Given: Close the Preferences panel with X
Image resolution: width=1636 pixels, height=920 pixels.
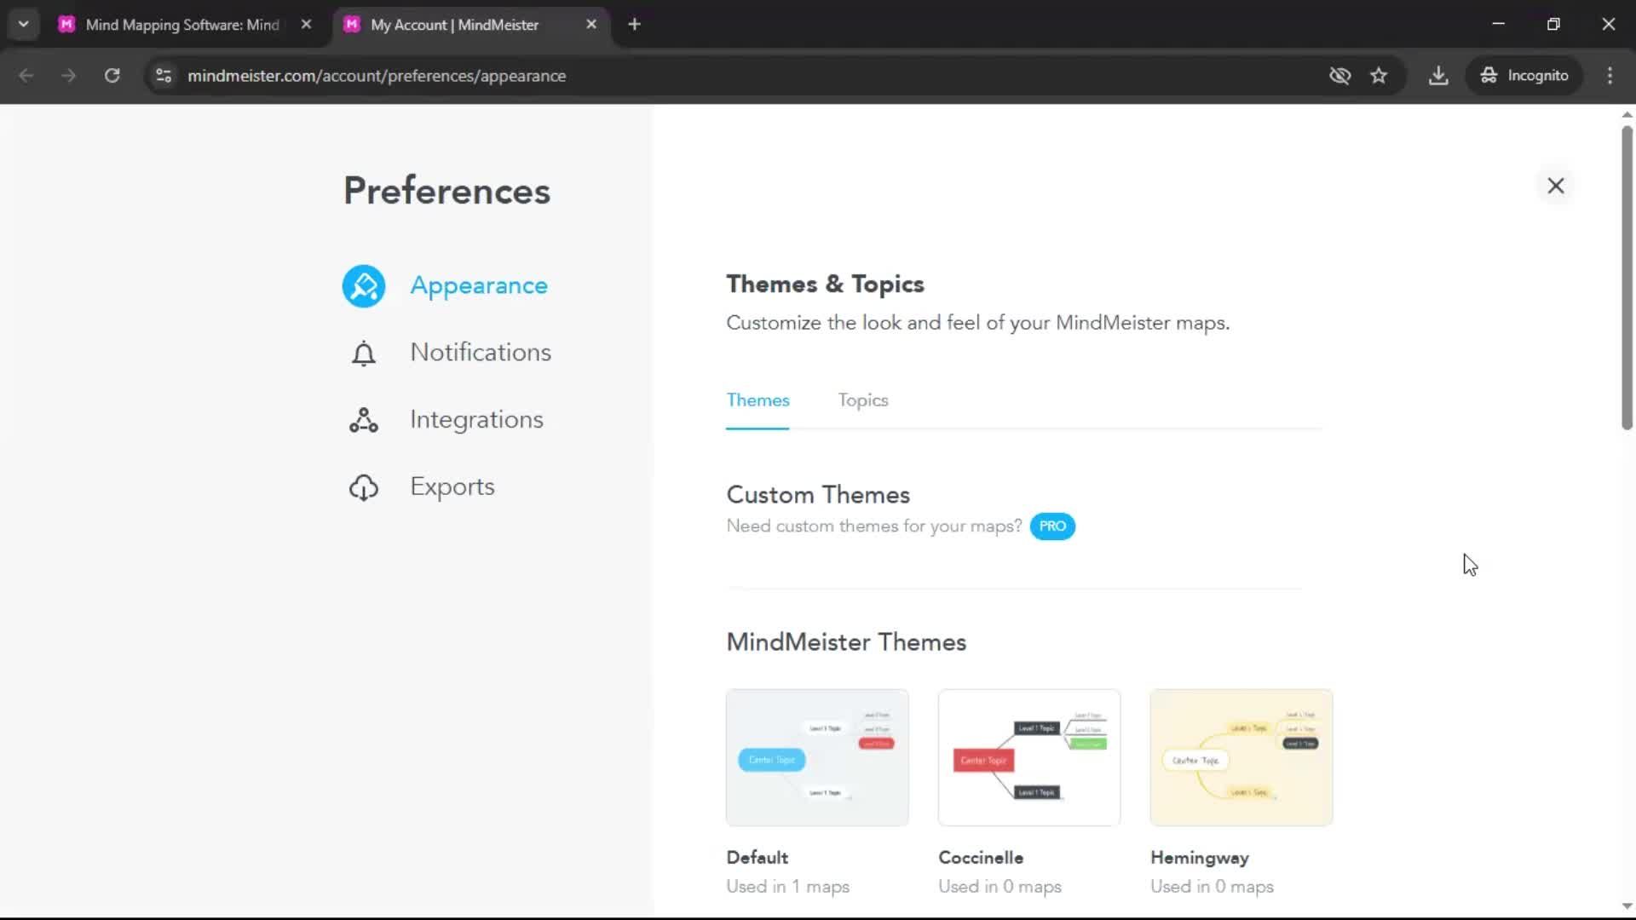Looking at the screenshot, I should coord(1556,186).
